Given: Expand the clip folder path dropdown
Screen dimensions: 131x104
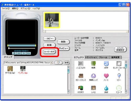Looking at the screenshot, I should pyautogui.click(x=51, y=63).
